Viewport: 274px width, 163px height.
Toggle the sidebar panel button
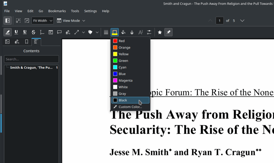[7, 21]
